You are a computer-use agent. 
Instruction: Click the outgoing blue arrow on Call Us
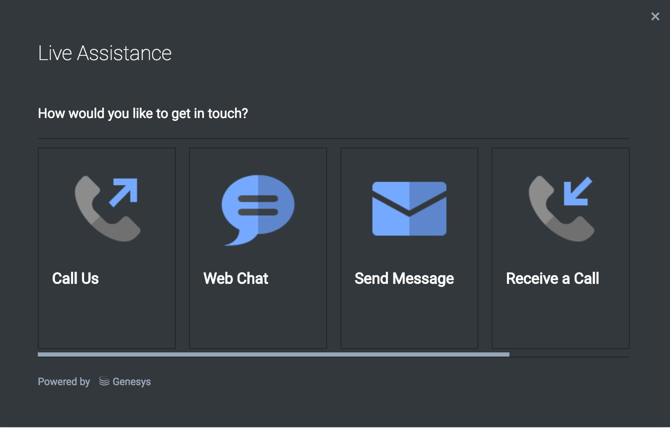click(x=124, y=192)
